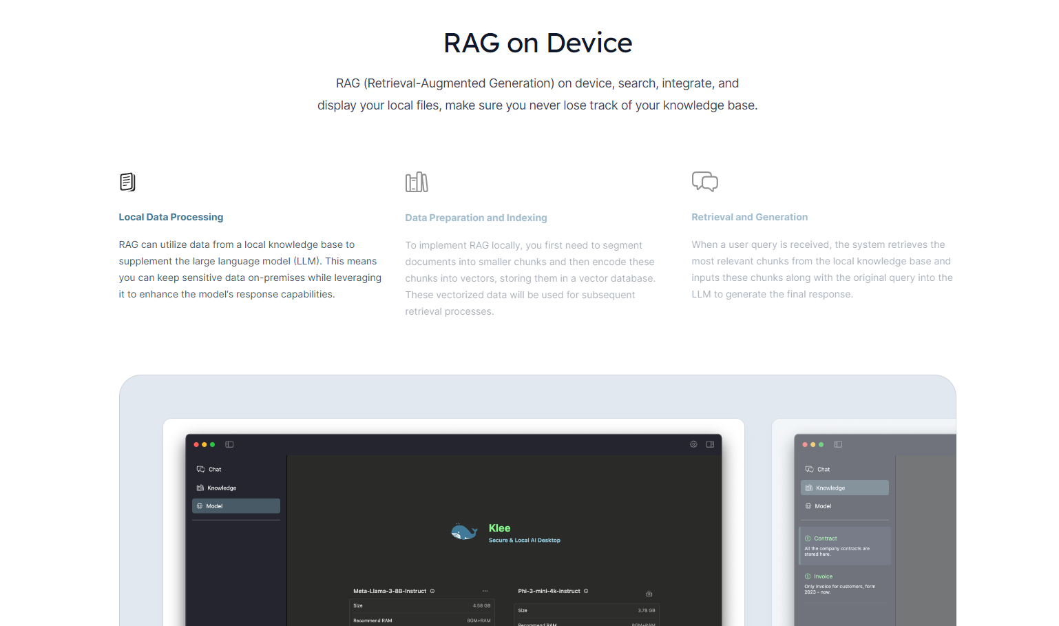Click the Data Preparation books icon
1059x626 pixels.
[417, 182]
